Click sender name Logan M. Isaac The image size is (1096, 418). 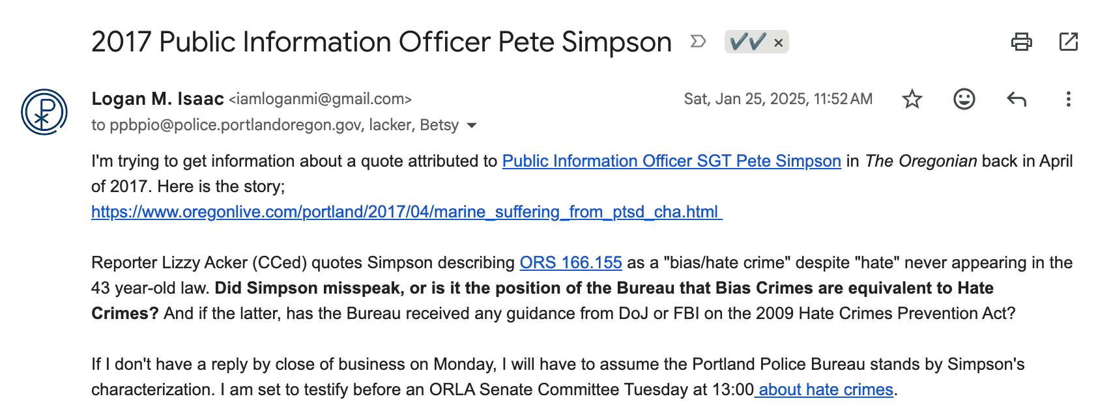pyautogui.click(x=158, y=99)
